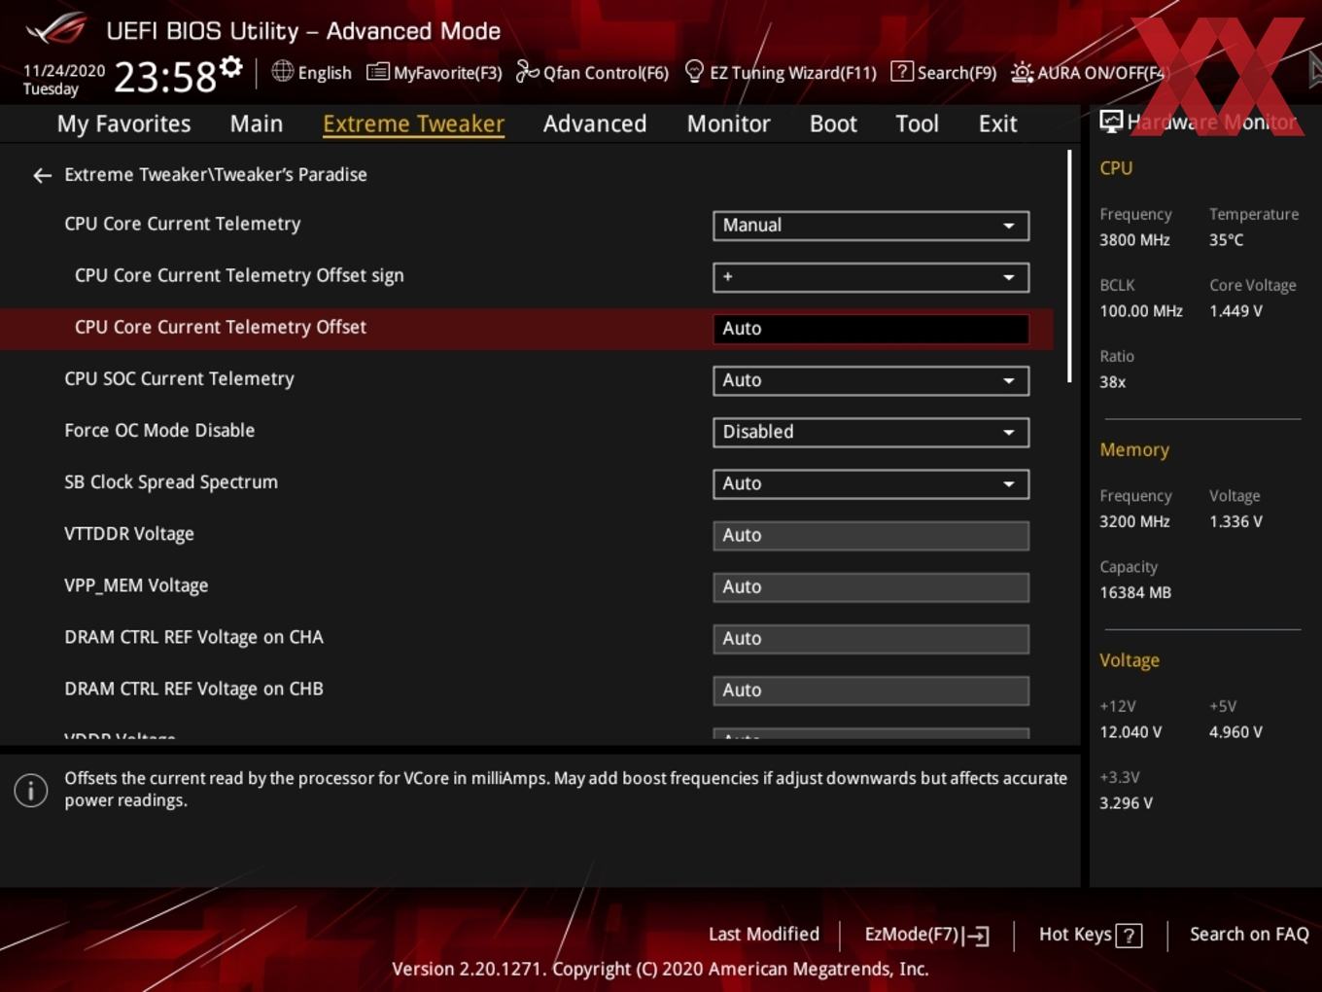This screenshot has width=1322, height=992.
Task: Open the Monitor tab
Action: pos(728,124)
